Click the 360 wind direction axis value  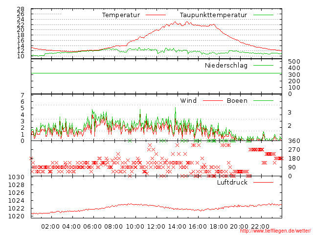click(294, 141)
